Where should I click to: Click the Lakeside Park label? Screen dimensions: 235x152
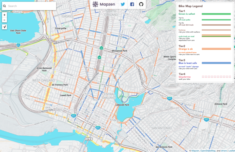122,105
